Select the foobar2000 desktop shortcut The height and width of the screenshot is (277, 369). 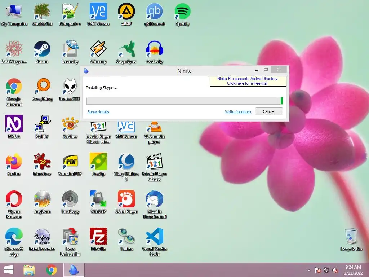(70, 89)
